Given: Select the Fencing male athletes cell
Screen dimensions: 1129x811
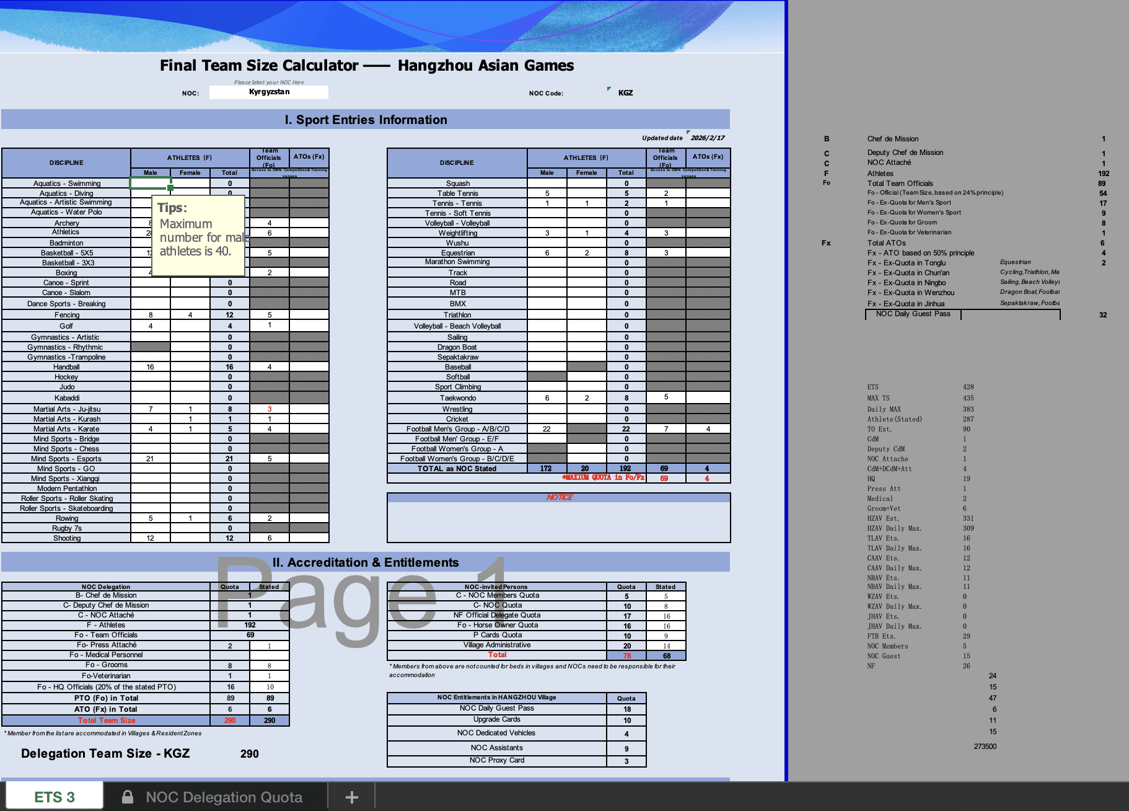Looking at the screenshot, I should pos(151,315).
